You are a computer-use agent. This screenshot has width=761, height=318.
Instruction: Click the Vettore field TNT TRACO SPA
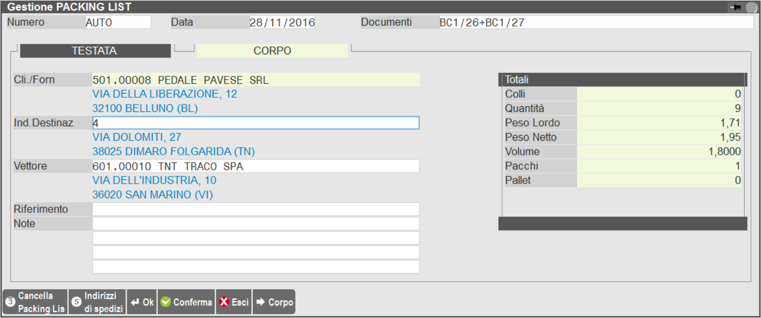tap(256, 166)
